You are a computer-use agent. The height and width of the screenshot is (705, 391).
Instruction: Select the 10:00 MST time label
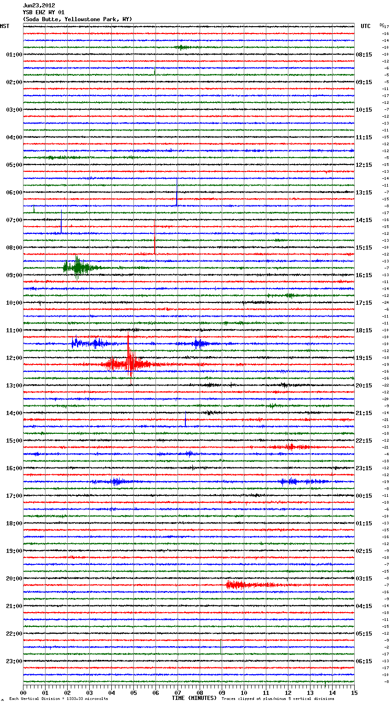[14, 303]
